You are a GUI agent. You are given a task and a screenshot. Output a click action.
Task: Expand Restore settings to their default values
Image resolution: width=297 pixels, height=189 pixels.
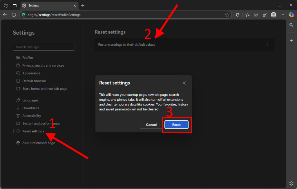point(184,45)
